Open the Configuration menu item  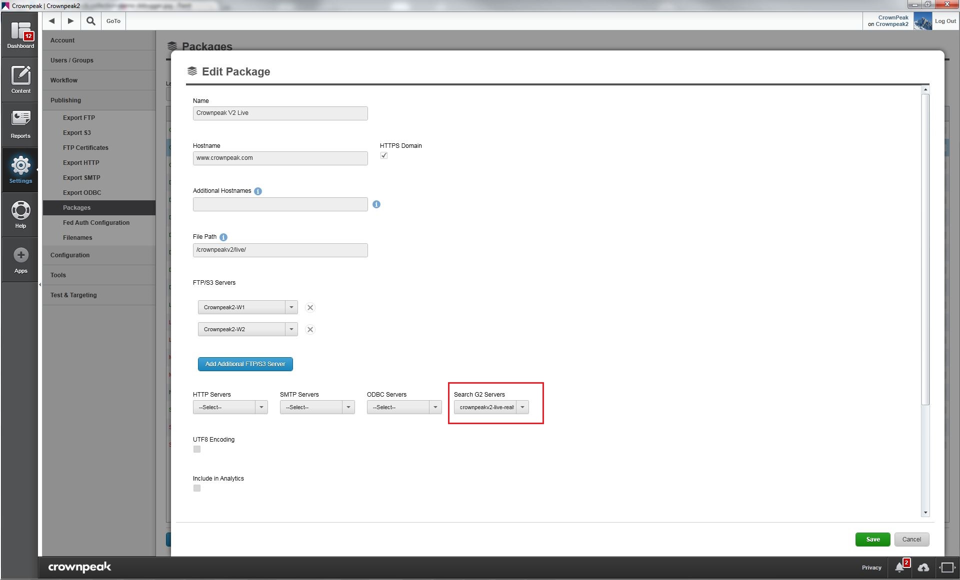(x=98, y=255)
